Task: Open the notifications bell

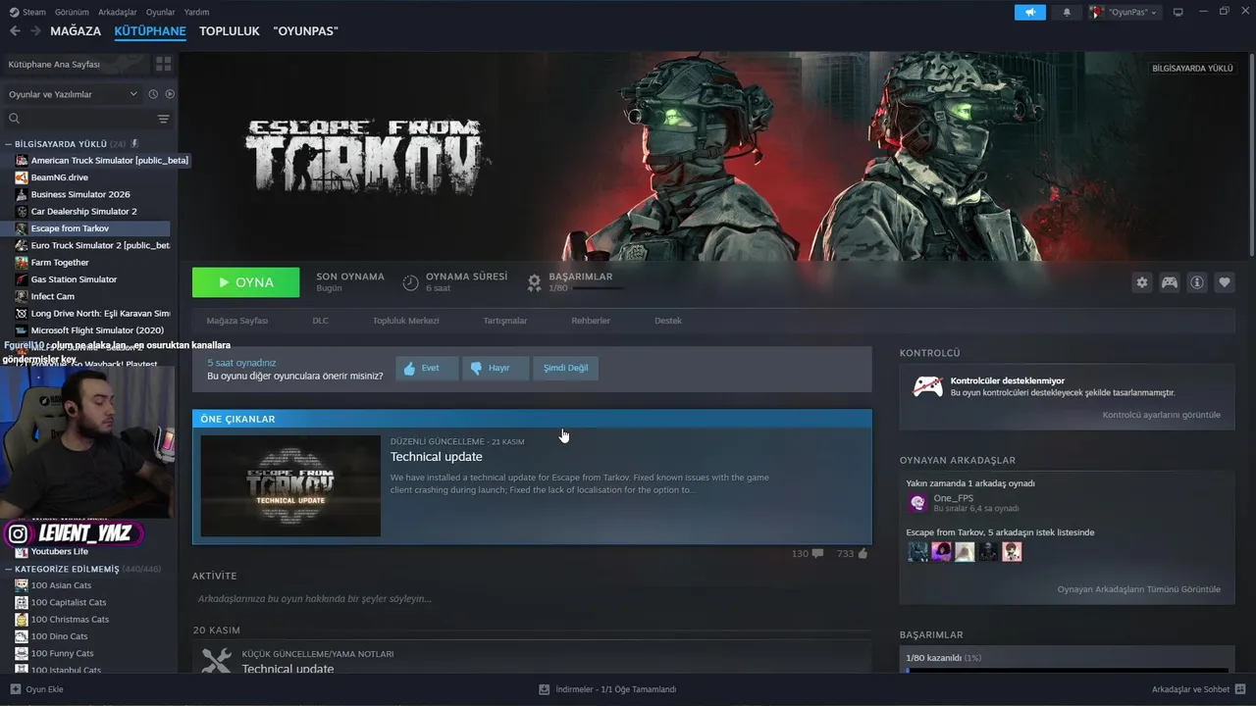Action: (1067, 13)
